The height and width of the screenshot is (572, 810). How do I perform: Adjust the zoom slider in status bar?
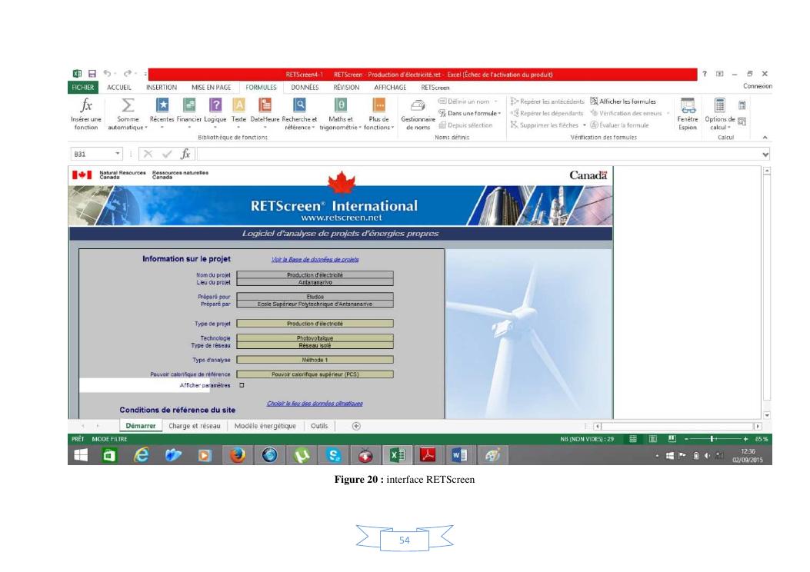(x=713, y=439)
